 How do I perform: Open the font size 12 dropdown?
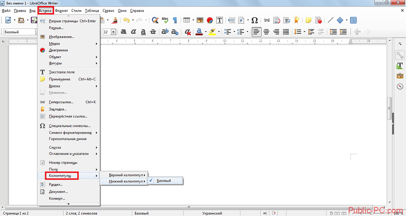[x=113, y=32]
